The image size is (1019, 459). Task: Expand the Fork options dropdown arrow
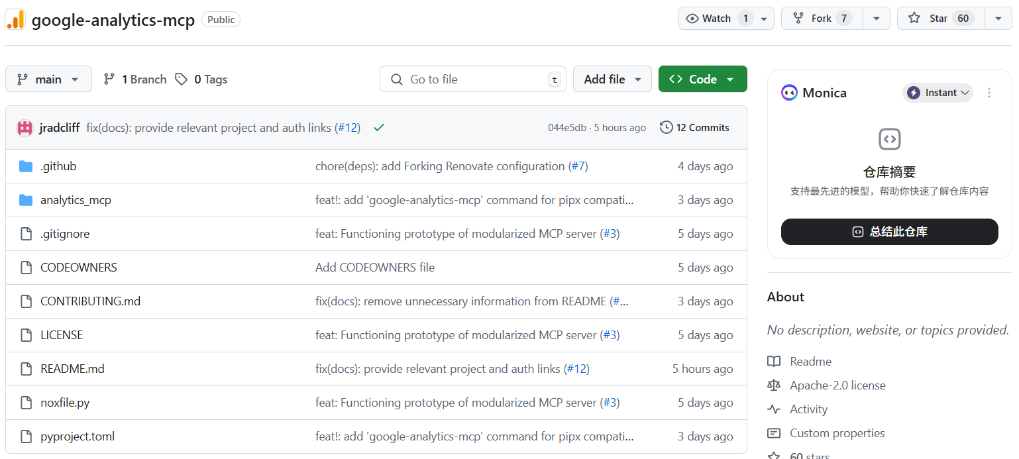pos(877,19)
